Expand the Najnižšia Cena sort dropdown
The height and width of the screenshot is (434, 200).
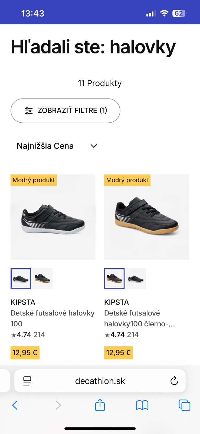pyautogui.click(x=45, y=146)
